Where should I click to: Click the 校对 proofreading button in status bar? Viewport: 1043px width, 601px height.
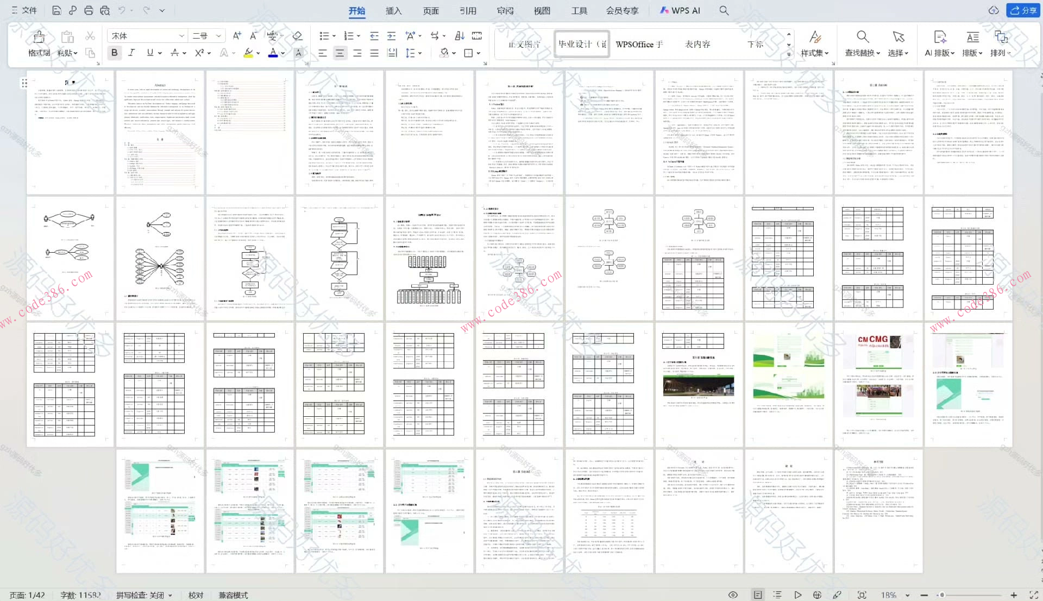[196, 595]
